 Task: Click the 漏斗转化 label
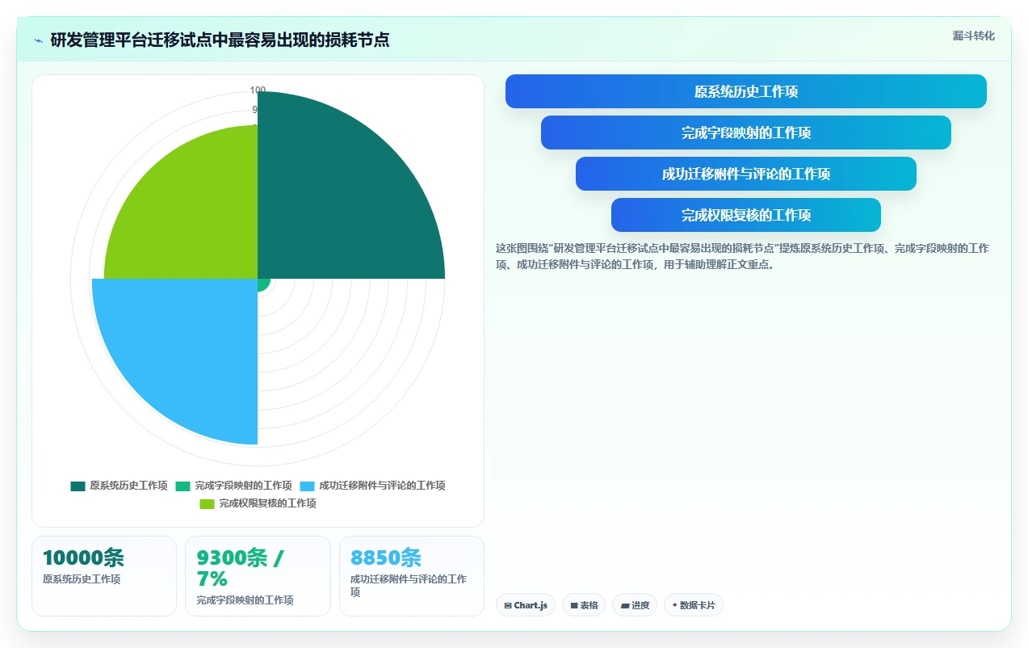pos(974,36)
